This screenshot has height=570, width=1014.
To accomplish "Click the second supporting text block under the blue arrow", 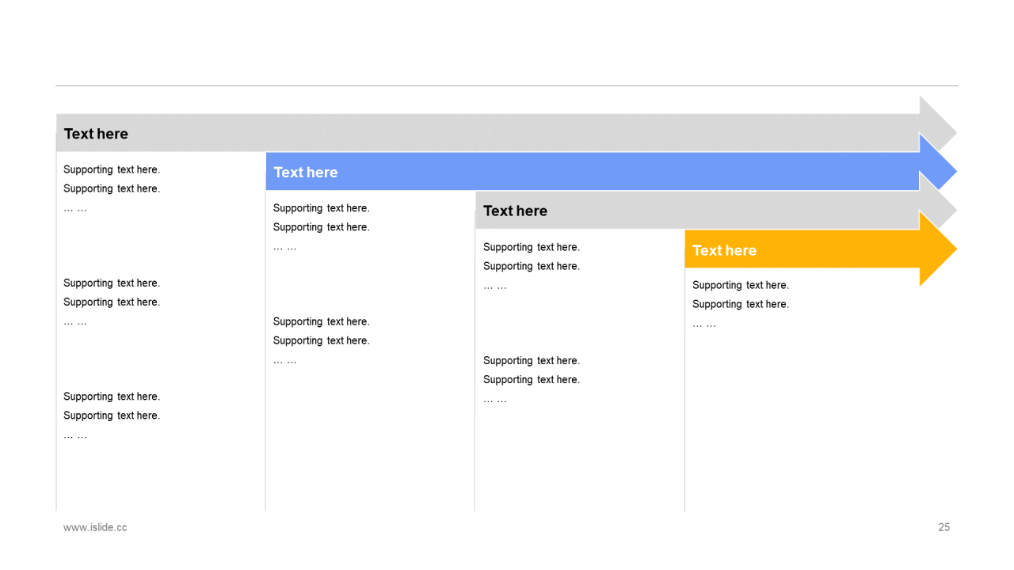I will 322,340.
